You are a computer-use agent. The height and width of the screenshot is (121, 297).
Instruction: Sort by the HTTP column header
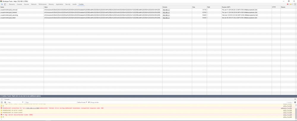pyautogui.click(x=276, y=7)
